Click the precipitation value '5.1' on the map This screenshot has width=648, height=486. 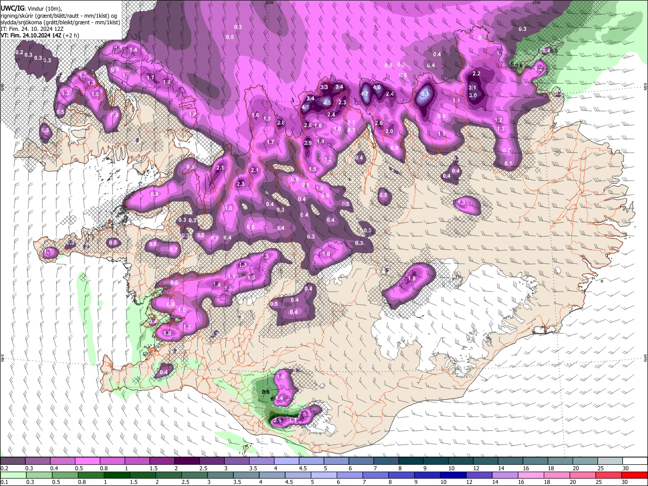425,94
